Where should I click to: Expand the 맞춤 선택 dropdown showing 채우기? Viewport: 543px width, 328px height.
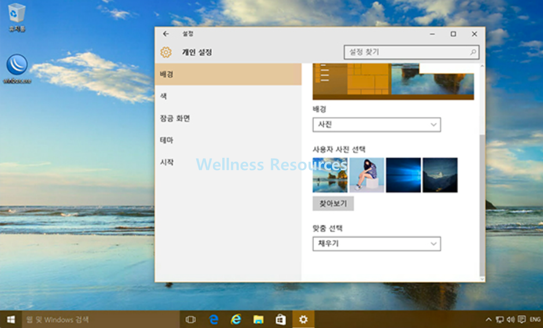coord(376,244)
